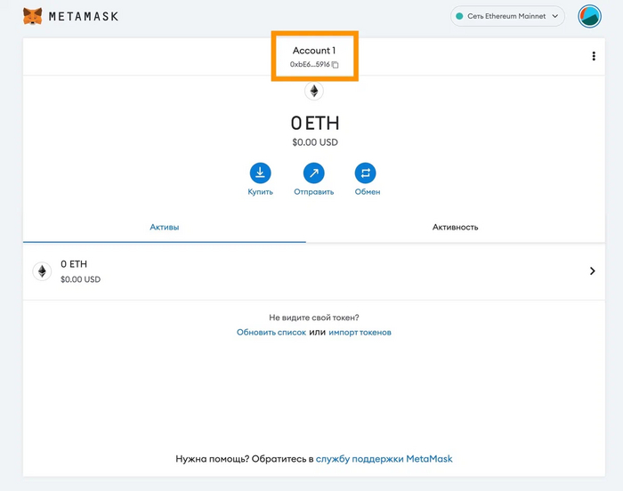Click the Обмен swap icon button

tap(366, 173)
